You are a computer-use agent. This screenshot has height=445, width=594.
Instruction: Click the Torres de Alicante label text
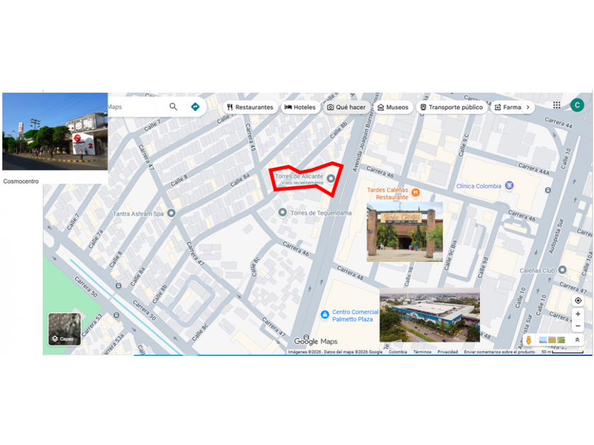[299, 177]
